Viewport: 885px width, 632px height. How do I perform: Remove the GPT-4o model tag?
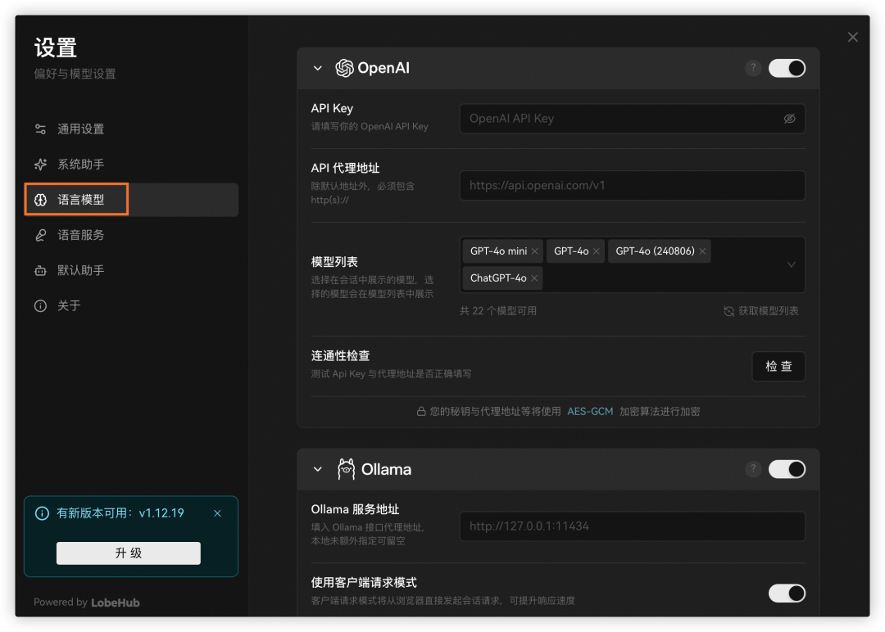[x=596, y=251]
